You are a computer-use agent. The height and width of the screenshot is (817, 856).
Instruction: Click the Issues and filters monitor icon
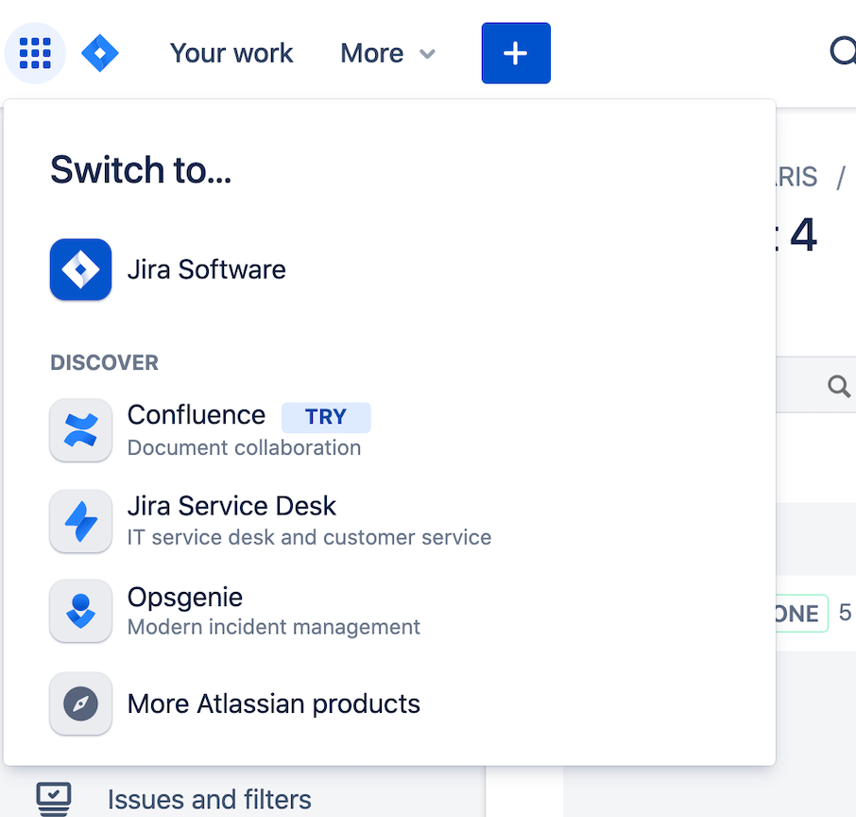tap(54, 799)
